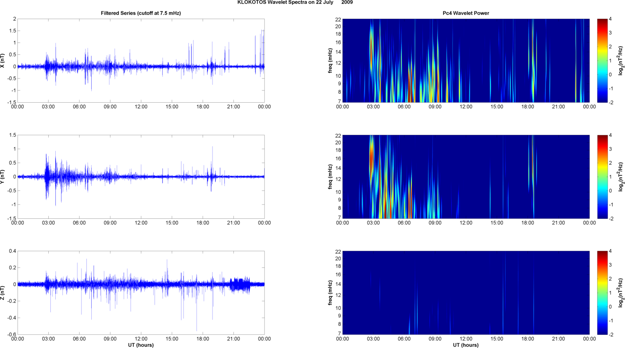Click the log2(nT²/Hz) label beside the bottom colorbar
The height and width of the screenshot is (348, 625).
pyautogui.click(x=621, y=293)
